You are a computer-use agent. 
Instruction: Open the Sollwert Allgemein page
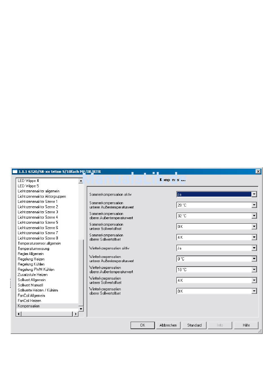tap(32, 280)
